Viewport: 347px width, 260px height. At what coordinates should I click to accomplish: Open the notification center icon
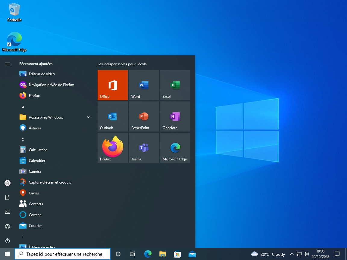(x=337, y=254)
